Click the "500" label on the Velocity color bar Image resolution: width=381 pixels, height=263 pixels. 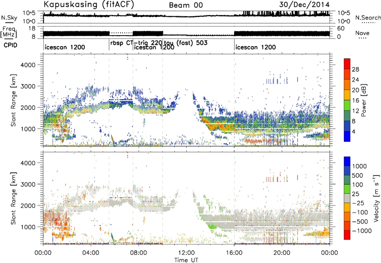click(x=358, y=175)
